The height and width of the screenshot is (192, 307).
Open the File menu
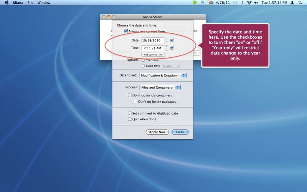click(x=30, y=3)
